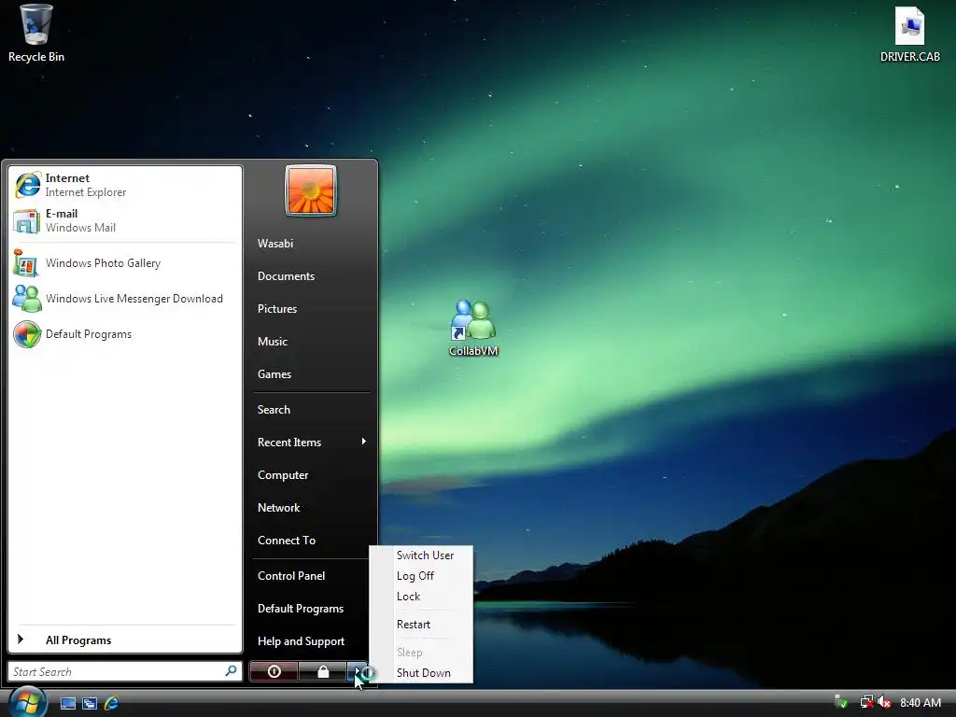This screenshot has width=956, height=717.
Task: Click the lock button in Start menu
Action: 322,671
